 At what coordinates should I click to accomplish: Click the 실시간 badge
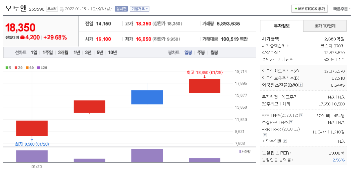pos(121,9)
